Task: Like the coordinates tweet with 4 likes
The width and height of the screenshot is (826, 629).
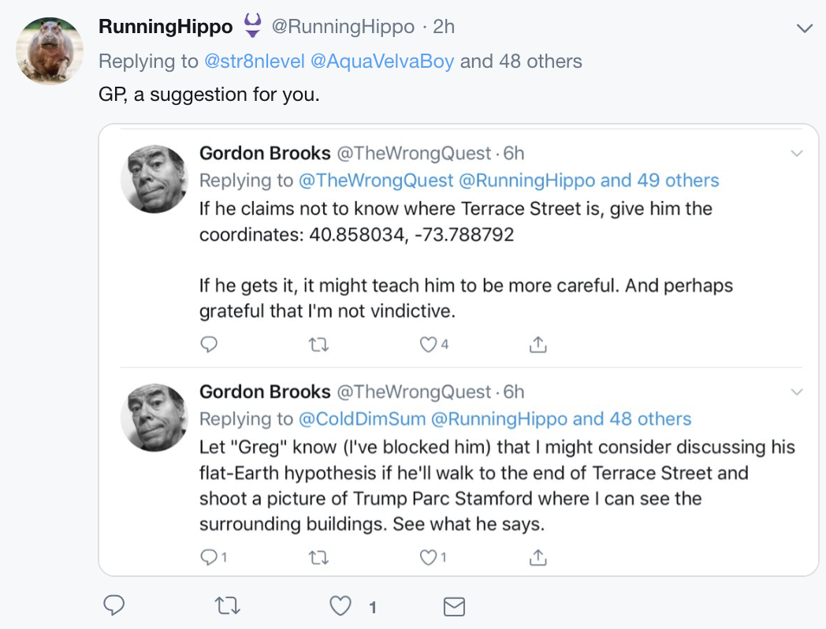Action: coord(428,344)
